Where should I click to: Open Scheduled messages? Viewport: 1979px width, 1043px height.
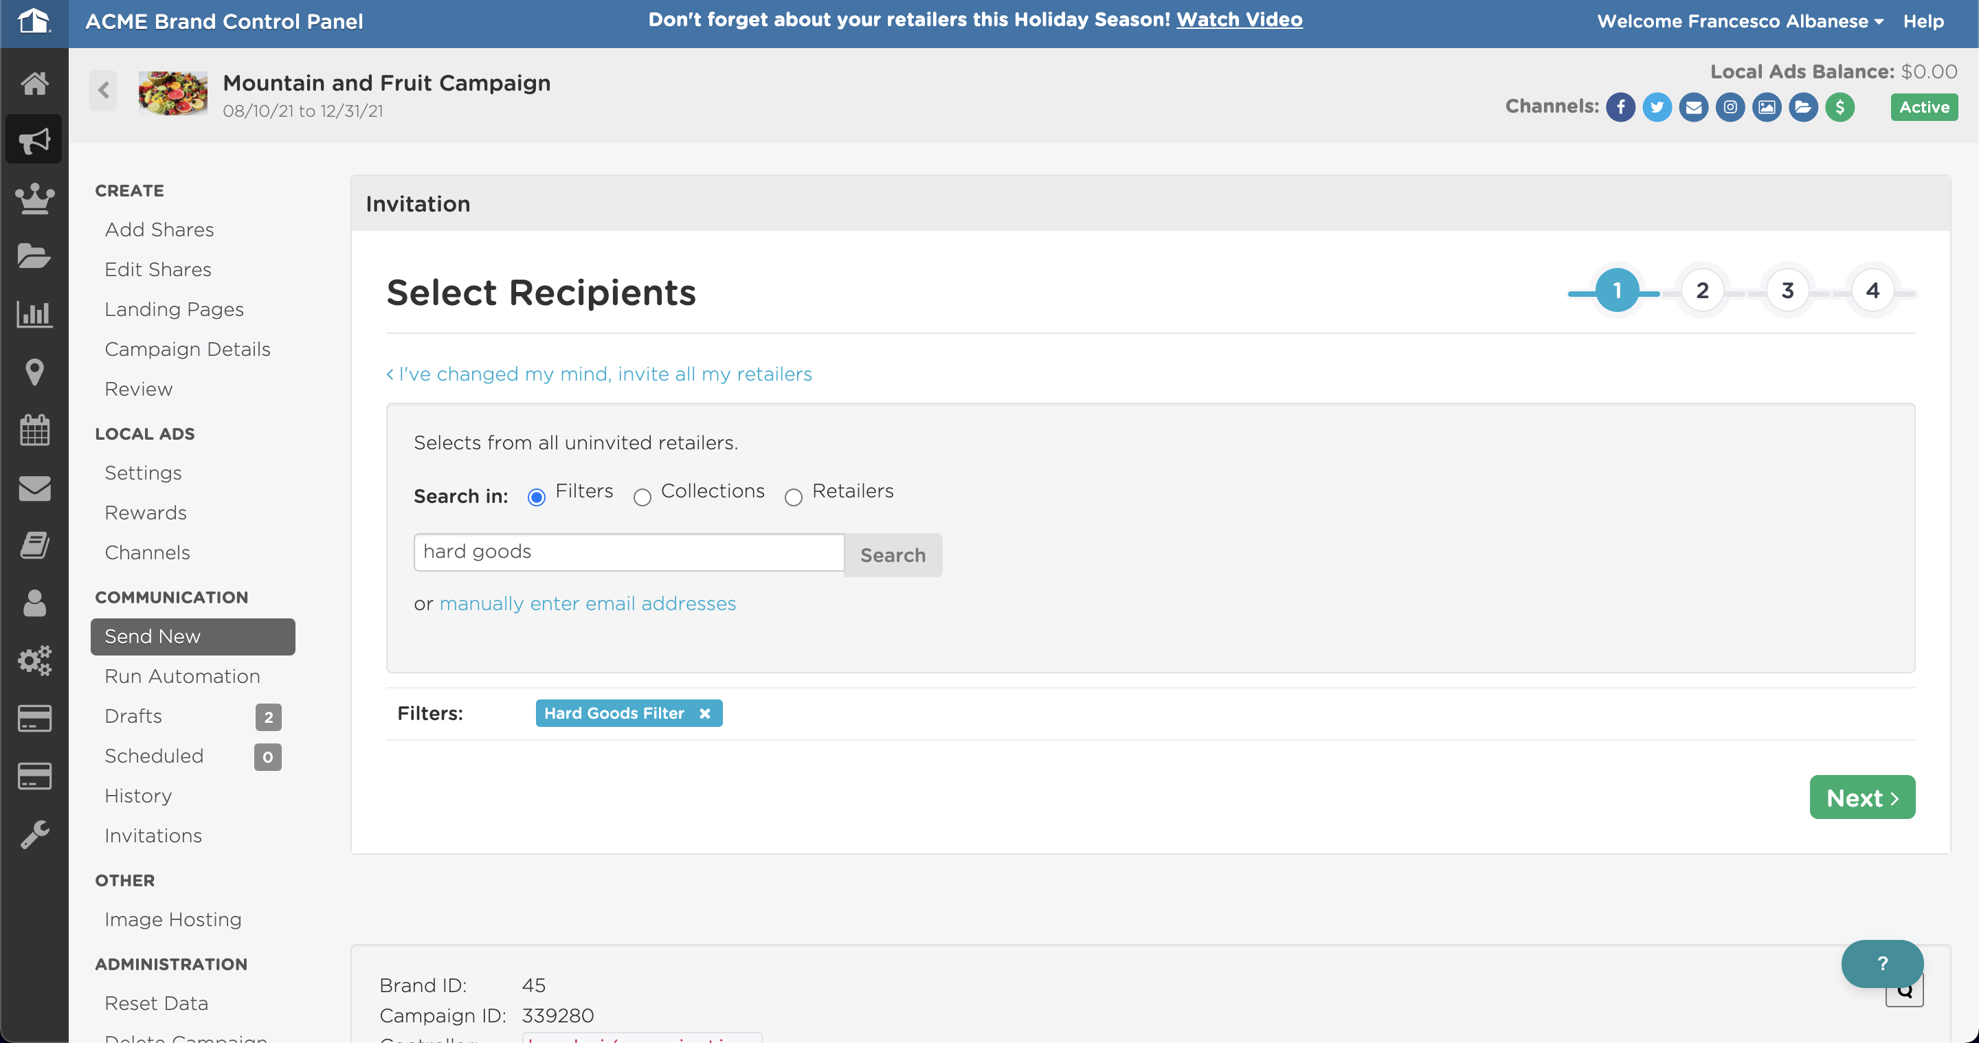(x=193, y=756)
